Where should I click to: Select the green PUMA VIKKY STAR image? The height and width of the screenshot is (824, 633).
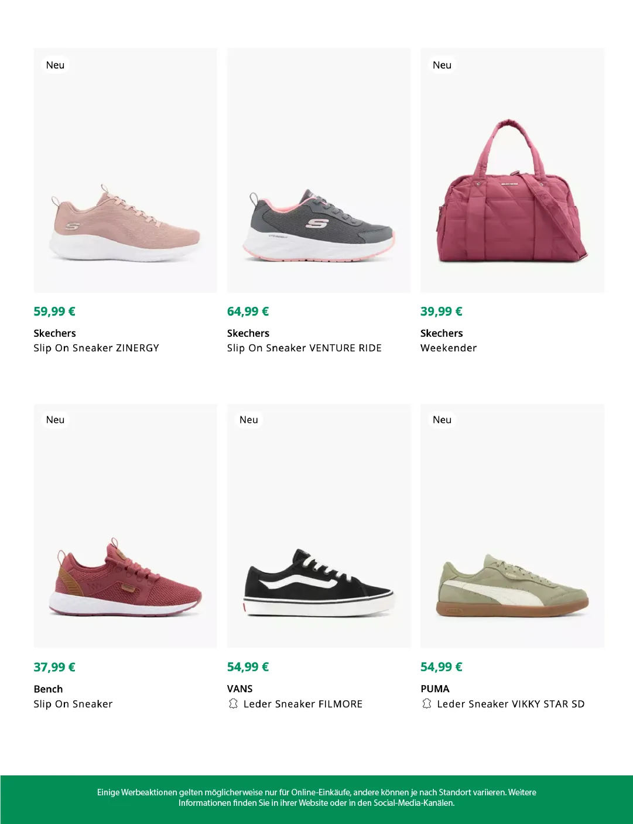(x=512, y=586)
